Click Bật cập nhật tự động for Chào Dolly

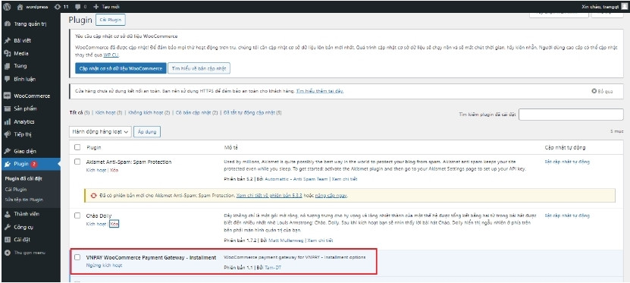click(x=567, y=215)
